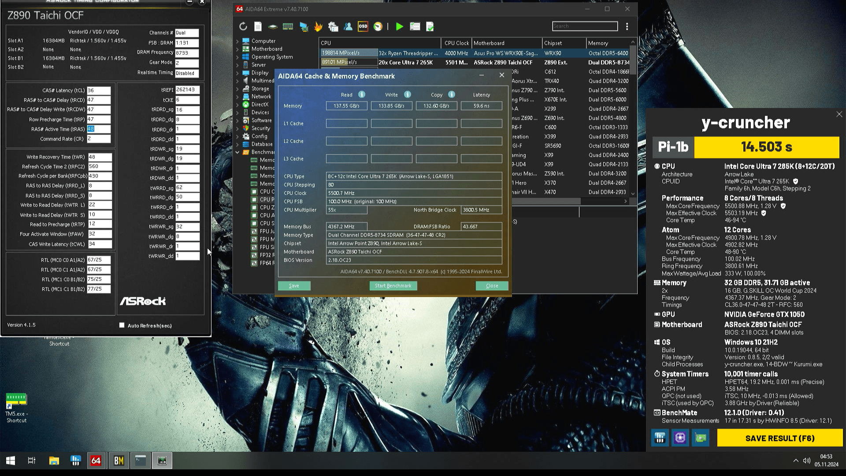The height and width of the screenshot is (476, 846).
Task: Expand the Computer tree node
Action: pos(237,41)
